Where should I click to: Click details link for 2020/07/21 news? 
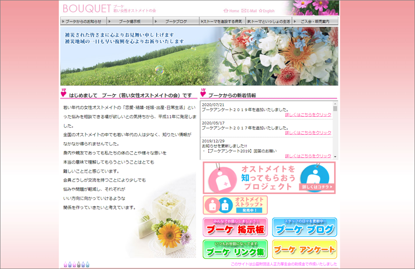coord(308,115)
